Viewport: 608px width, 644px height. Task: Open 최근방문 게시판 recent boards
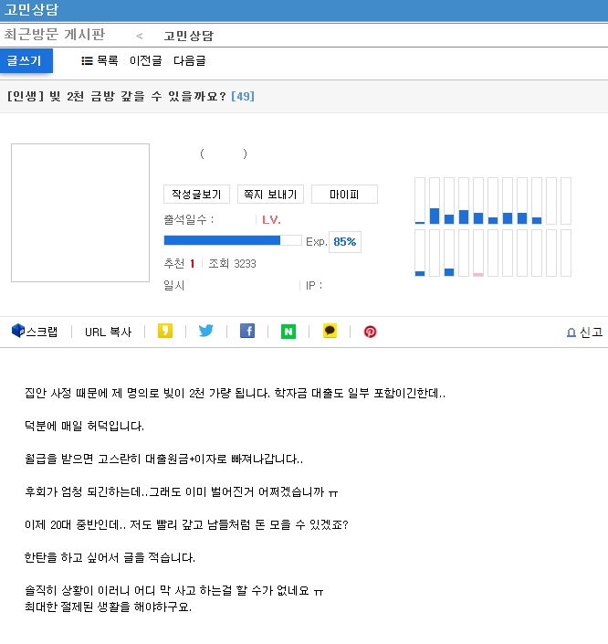click(55, 34)
